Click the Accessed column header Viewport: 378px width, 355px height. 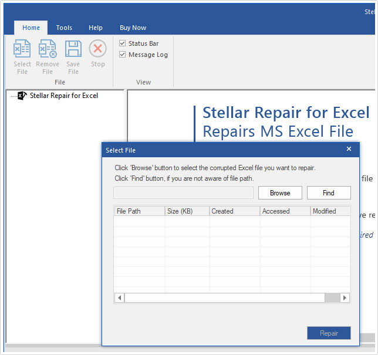pos(285,211)
